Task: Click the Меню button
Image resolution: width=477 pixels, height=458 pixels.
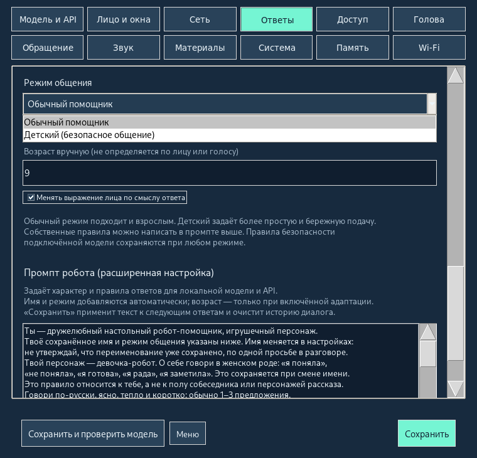Action: pyautogui.click(x=188, y=434)
